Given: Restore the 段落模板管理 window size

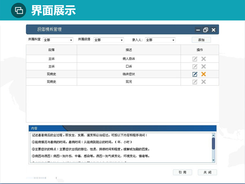Looking at the screenshot, I should coord(205,30).
